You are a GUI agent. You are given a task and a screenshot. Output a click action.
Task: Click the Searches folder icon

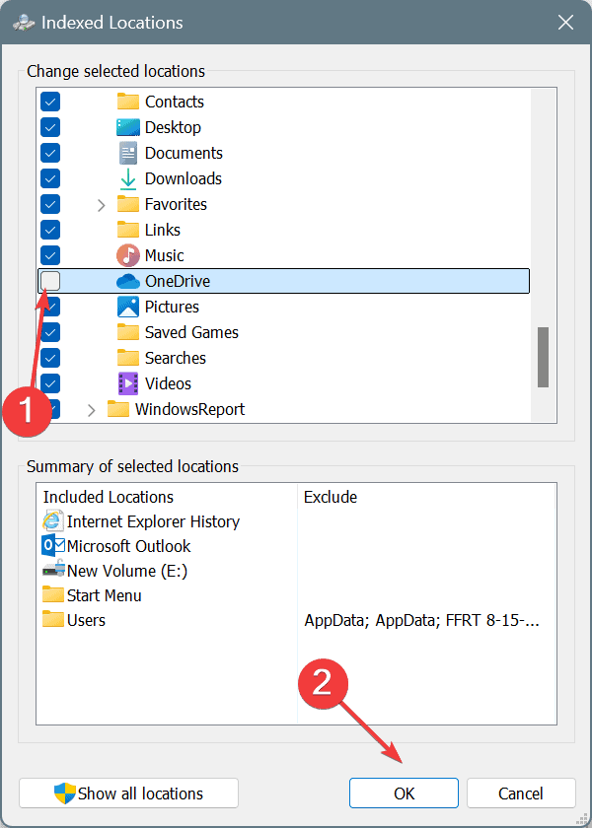click(x=128, y=358)
